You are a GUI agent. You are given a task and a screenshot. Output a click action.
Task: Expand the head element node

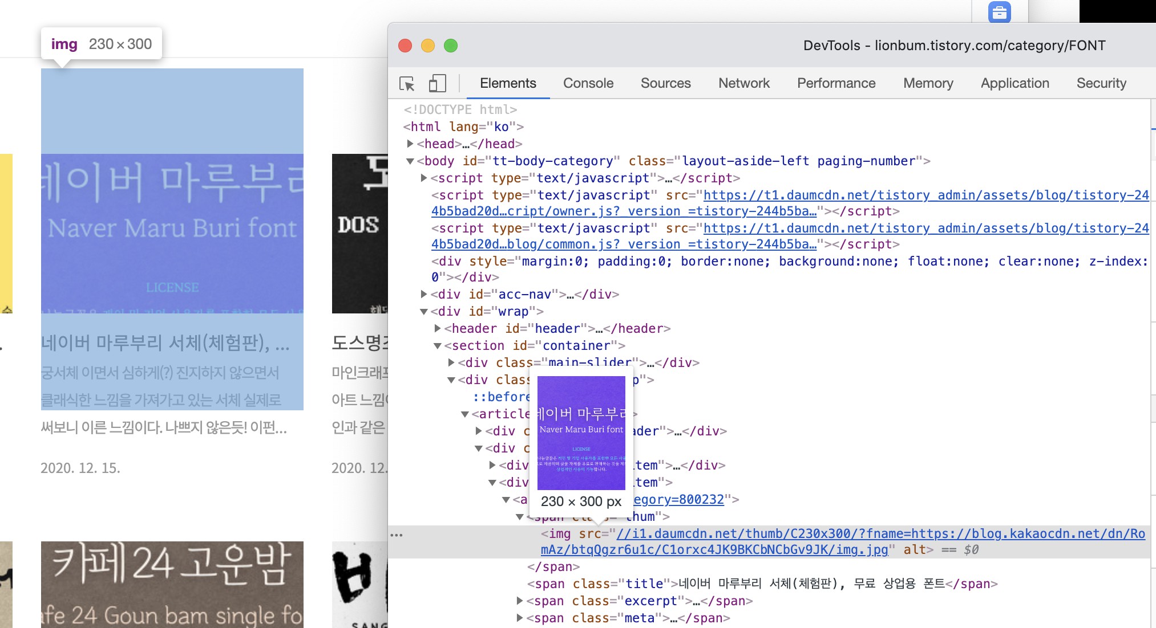pyautogui.click(x=410, y=144)
